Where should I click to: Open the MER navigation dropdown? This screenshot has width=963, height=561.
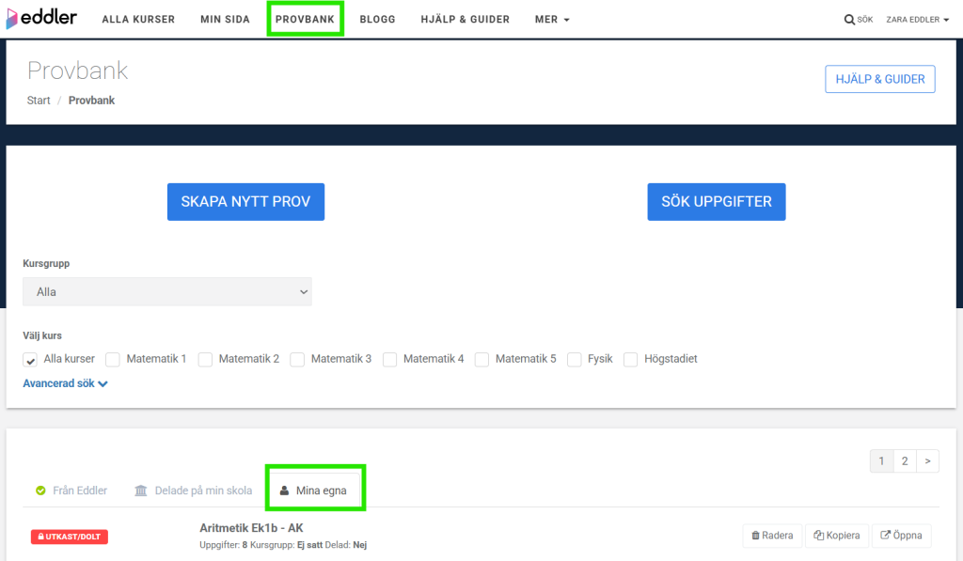point(552,20)
